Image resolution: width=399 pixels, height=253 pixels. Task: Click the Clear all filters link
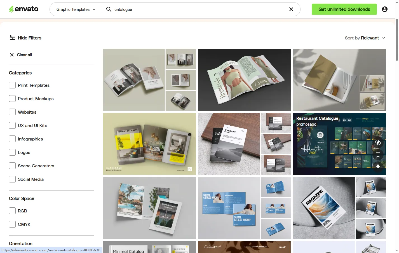(x=21, y=55)
